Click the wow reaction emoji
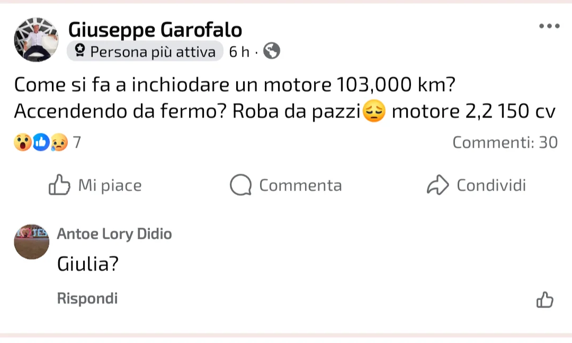The image size is (572, 343). point(23,142)
